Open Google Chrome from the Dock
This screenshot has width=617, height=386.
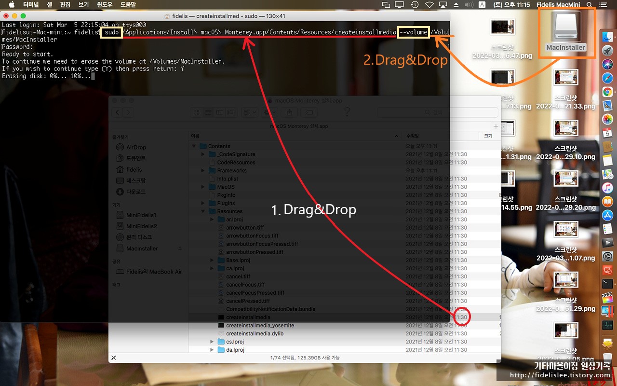(607, 92)
